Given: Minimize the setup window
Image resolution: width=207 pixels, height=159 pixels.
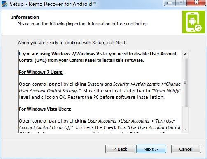Looking at the screenshot, I should click(x=170, y=3).
